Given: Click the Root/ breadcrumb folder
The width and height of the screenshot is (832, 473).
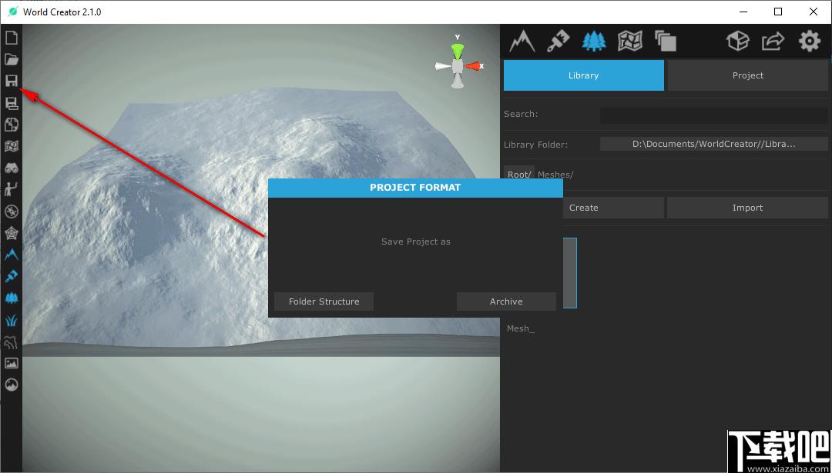Looking at the screenshot, I should point(519,175).
